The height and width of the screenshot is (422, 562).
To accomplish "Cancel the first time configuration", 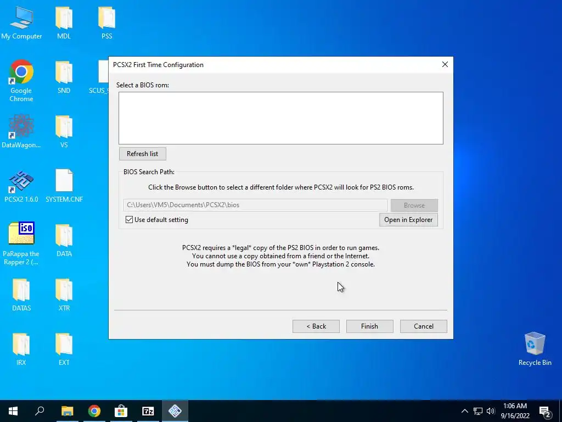I will pyautogui.click(x=423, y=326).
